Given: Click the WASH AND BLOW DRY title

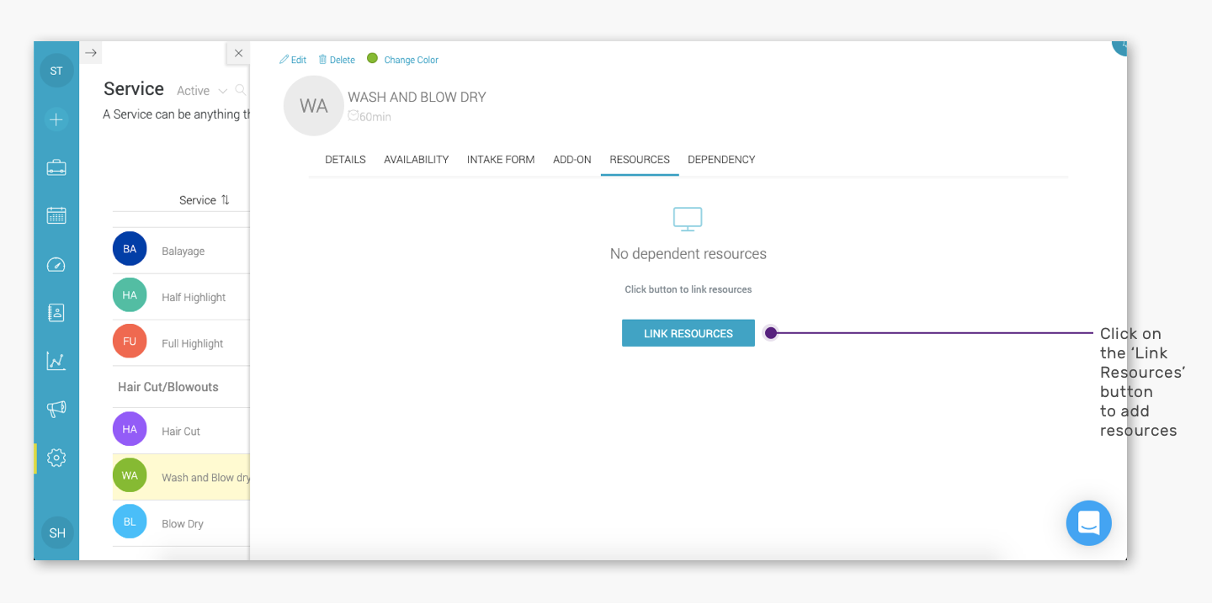Looking at the screenshot, I should (417, 98).
